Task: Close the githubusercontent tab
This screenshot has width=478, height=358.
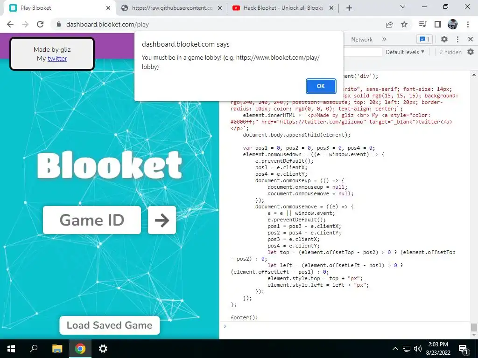Action: click(x=220, y=8)
